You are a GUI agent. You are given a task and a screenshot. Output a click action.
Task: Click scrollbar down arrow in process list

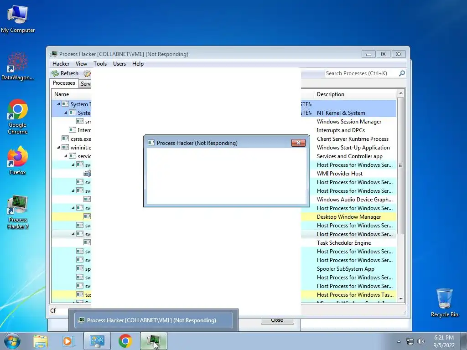401,299
